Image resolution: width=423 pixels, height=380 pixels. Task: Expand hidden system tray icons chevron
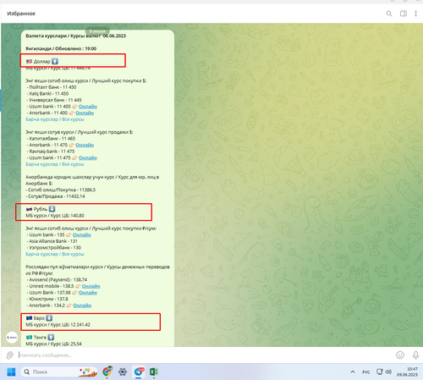[x=353, y=372]
